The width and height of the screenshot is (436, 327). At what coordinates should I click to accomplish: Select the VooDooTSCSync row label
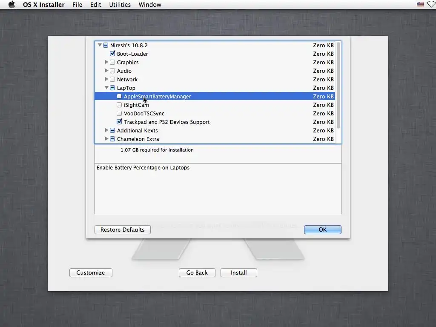[x=144, y=113]
